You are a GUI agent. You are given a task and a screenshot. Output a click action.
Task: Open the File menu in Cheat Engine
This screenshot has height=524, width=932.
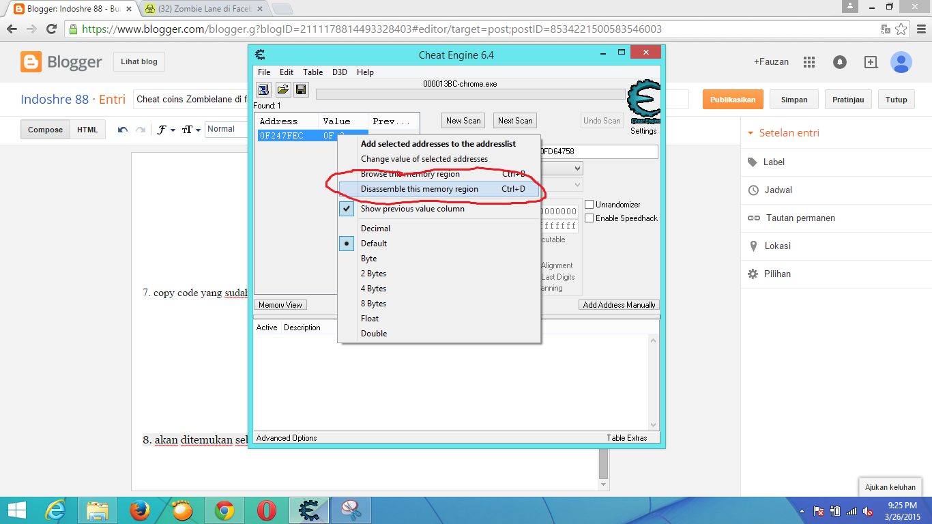[264, 72]
